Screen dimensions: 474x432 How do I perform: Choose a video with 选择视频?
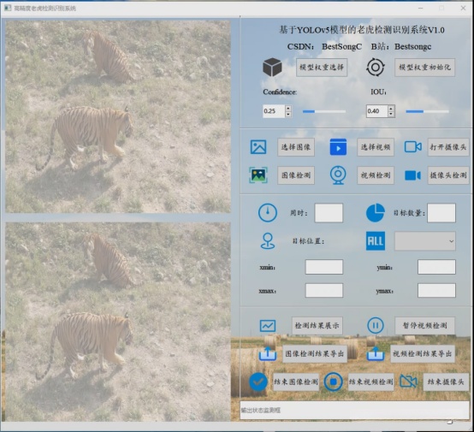(376, 147)
